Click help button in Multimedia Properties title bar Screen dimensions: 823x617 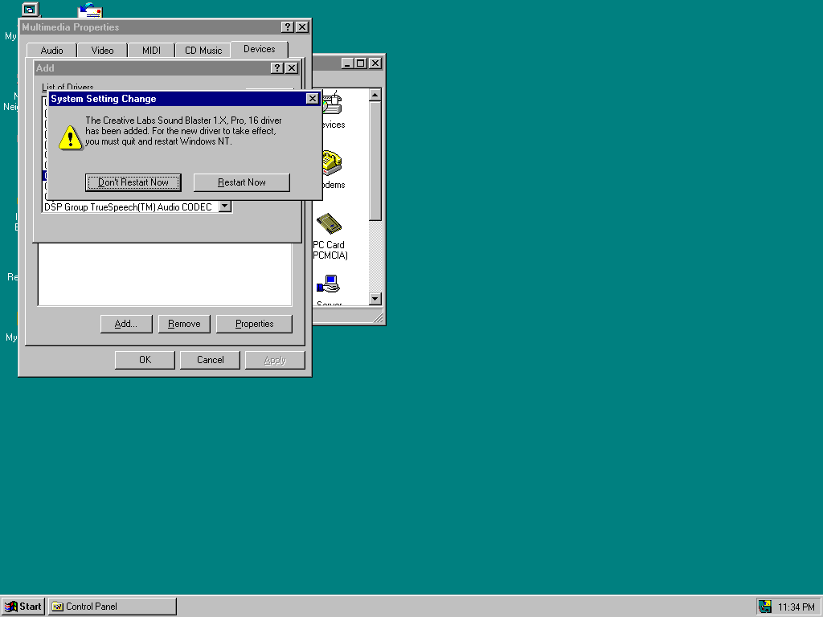point(288,27)
